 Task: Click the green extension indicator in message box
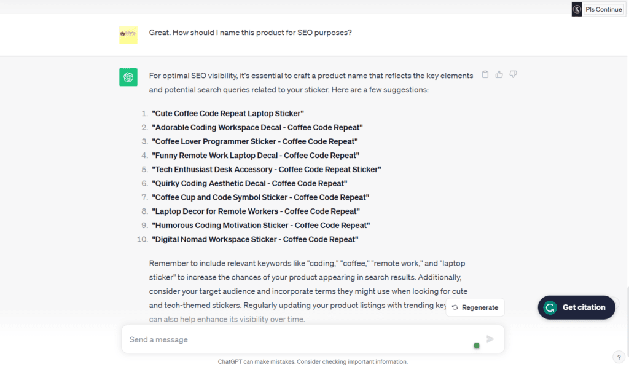pyautogui.click(x=477, y=345)
